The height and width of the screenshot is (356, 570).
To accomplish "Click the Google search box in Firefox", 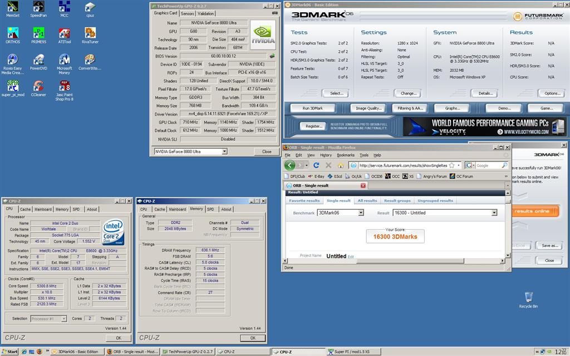I will pos(488,165).
